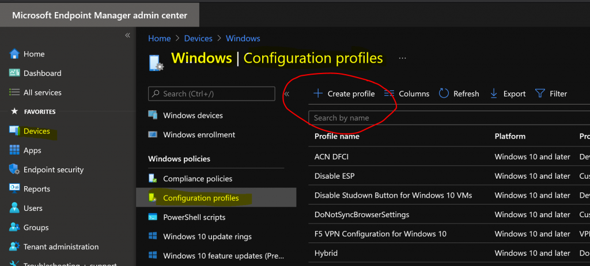Click the Reports icon in sidebar
Screen dimensions: 590x266
pyautogui.click(x=14, y=189)
